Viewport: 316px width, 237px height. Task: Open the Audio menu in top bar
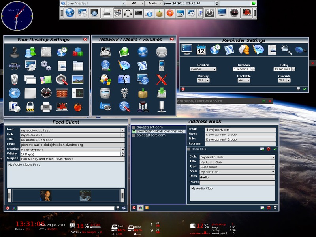coord(153,3)
